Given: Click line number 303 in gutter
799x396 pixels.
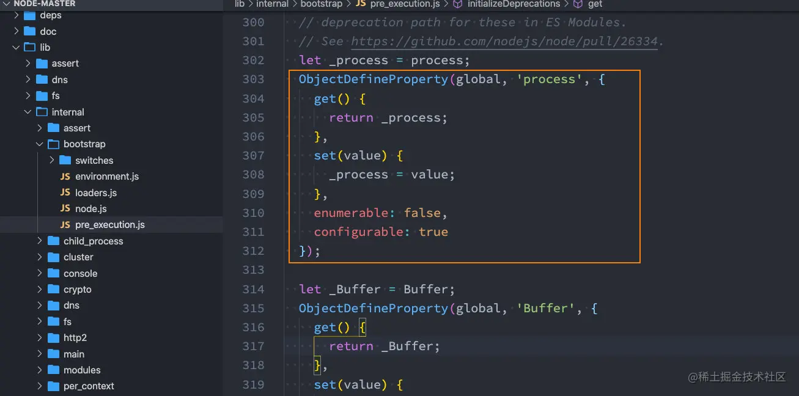Looking at the screenshot, I should (253, 79).
